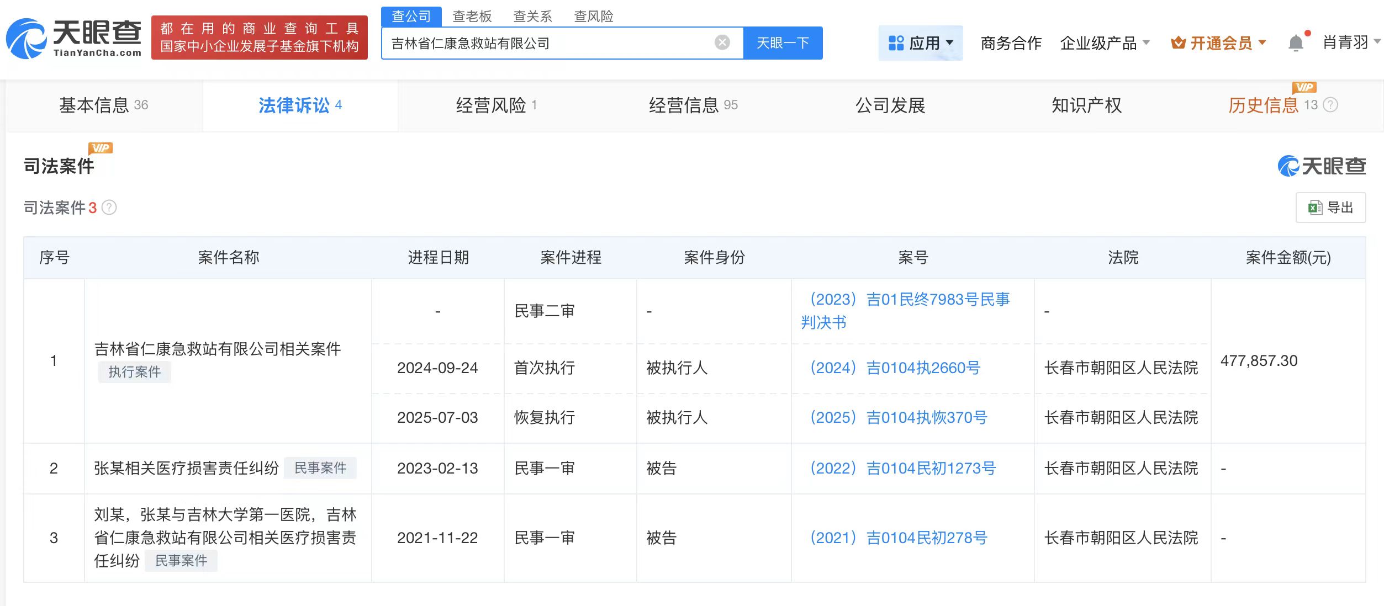
Task: Click the date 2024-09-24
Action: (437, 368)
